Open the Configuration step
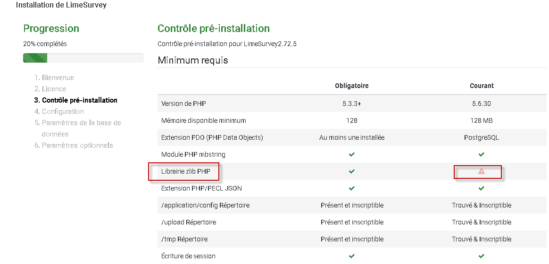Image resolution: width=549 pixels, height=264 pixels. point(63,112)
